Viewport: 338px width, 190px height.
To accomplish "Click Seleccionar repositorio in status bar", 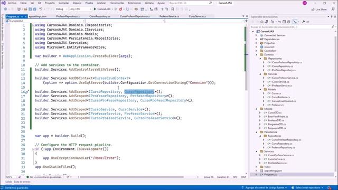I will 307,188.
